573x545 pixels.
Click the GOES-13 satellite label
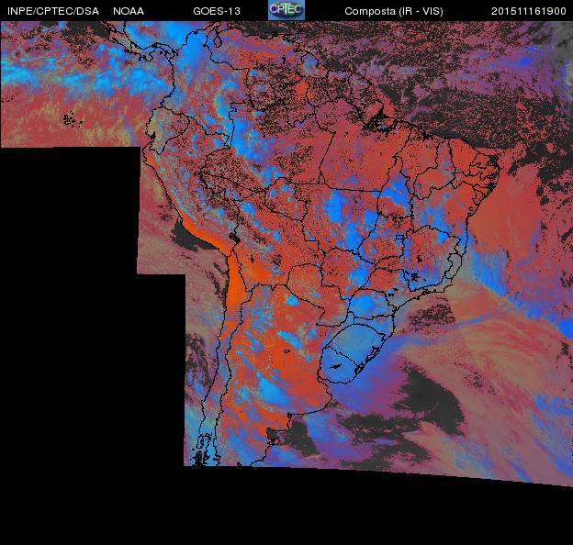217,11
